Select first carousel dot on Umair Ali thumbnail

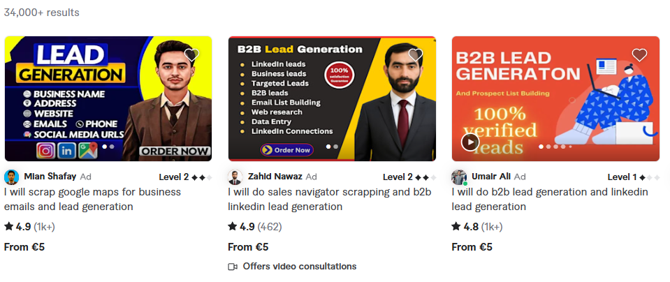[541, 147]
